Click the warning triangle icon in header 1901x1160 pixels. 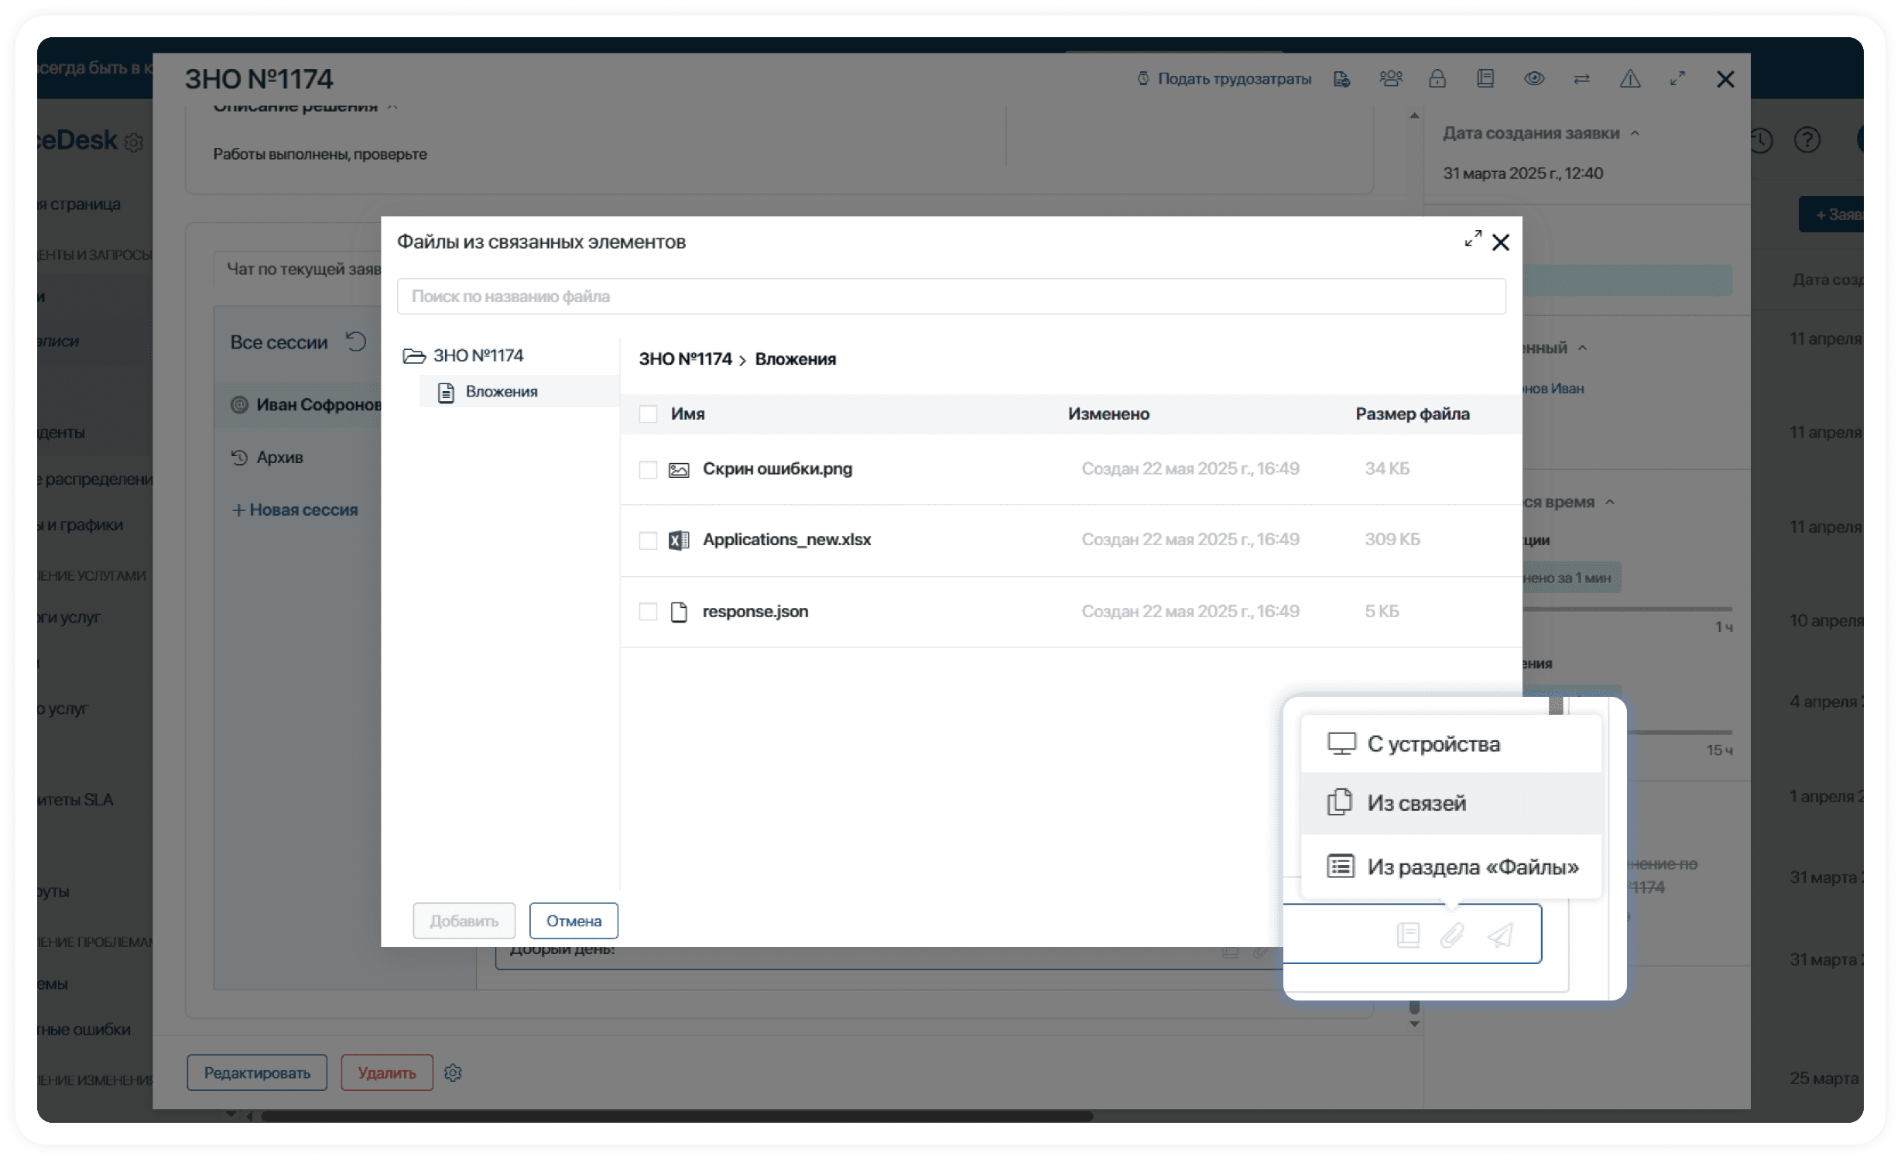click(x=1630, y=78)
